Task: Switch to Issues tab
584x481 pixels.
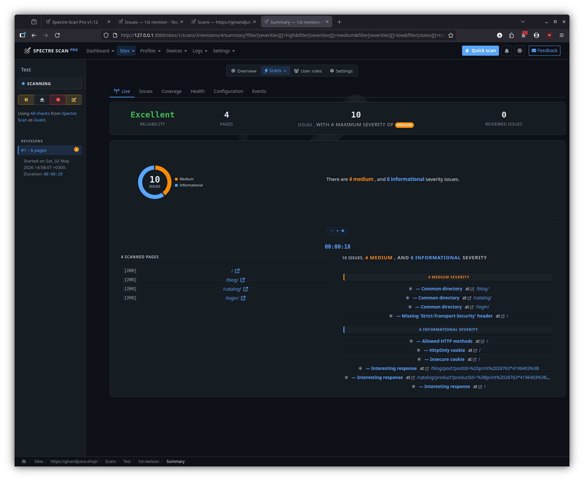Action: pyautogui.click(x=146, y=91)
